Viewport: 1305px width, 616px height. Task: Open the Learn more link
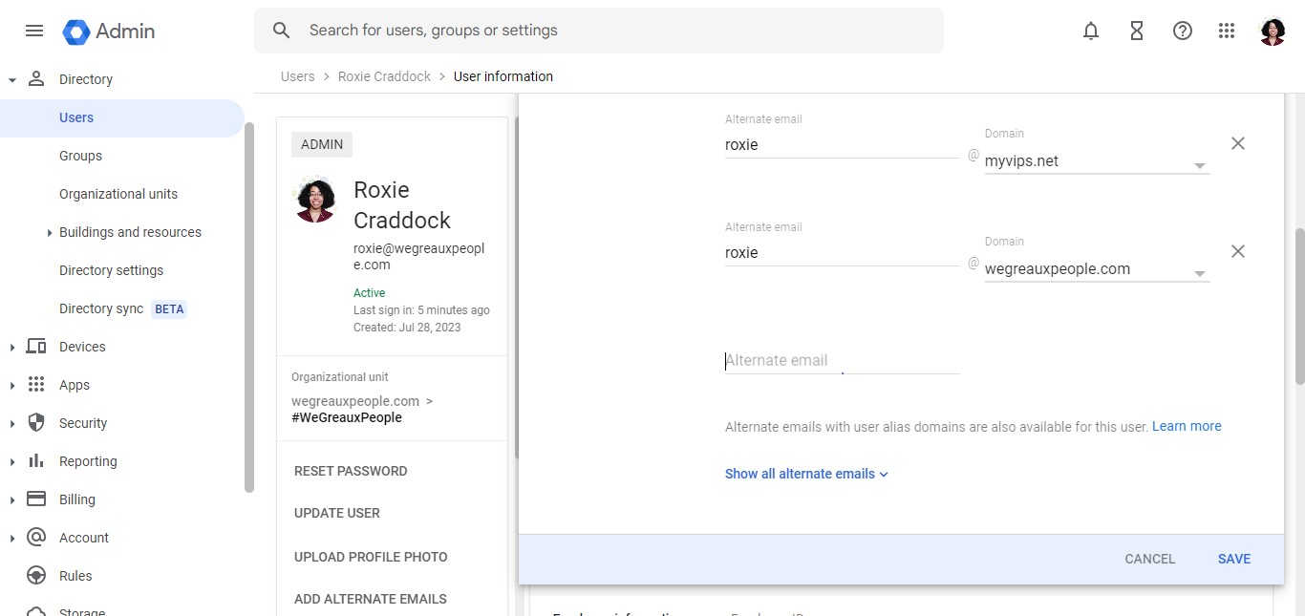pyautogui.click(x=1187, y=426)
